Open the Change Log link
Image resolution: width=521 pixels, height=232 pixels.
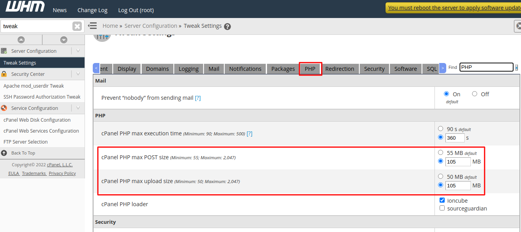pos(92,10)
